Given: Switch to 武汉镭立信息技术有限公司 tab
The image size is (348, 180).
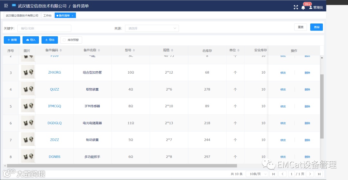Looking at the screenshot, I should 22,15.
